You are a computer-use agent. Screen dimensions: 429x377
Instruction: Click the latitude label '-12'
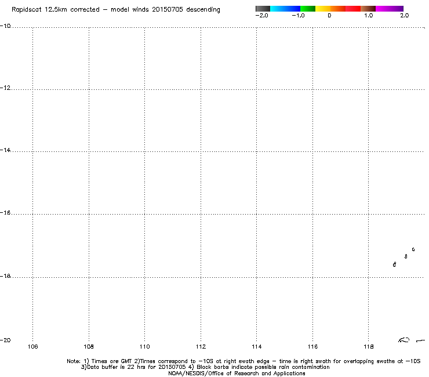tap(5, 88)
